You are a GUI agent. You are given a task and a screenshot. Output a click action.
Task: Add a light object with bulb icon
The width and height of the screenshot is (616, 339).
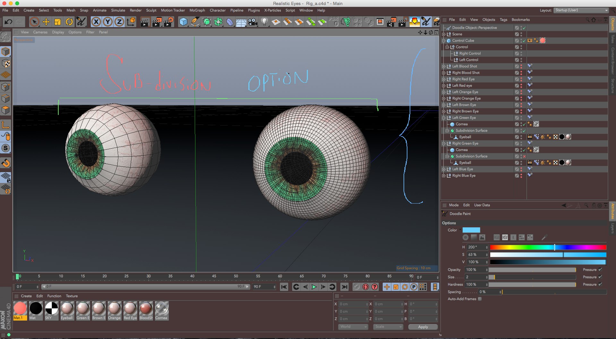click(264, 22)
